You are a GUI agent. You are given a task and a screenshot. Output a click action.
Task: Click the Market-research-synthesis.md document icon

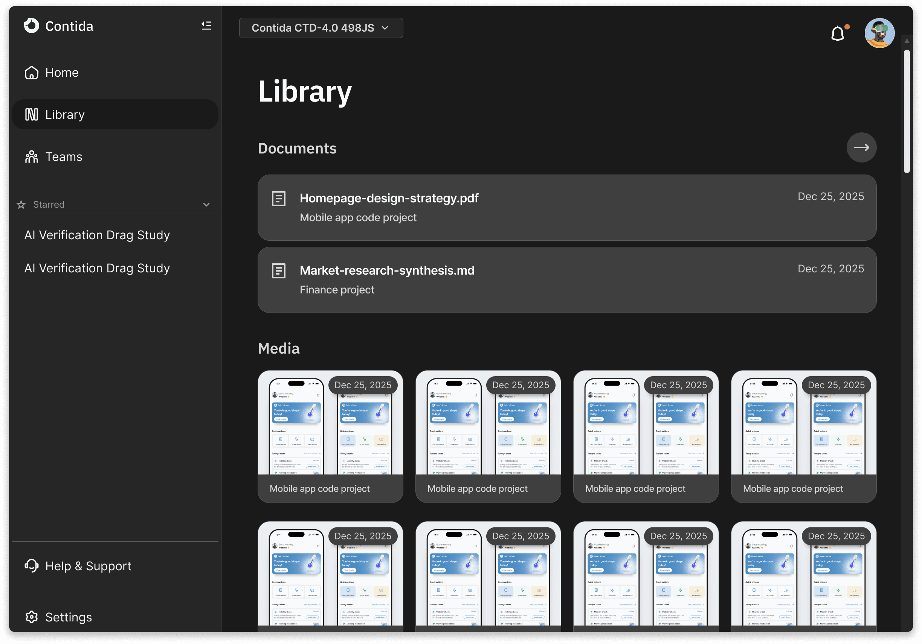pyautogui.click(x=279, y=271)
